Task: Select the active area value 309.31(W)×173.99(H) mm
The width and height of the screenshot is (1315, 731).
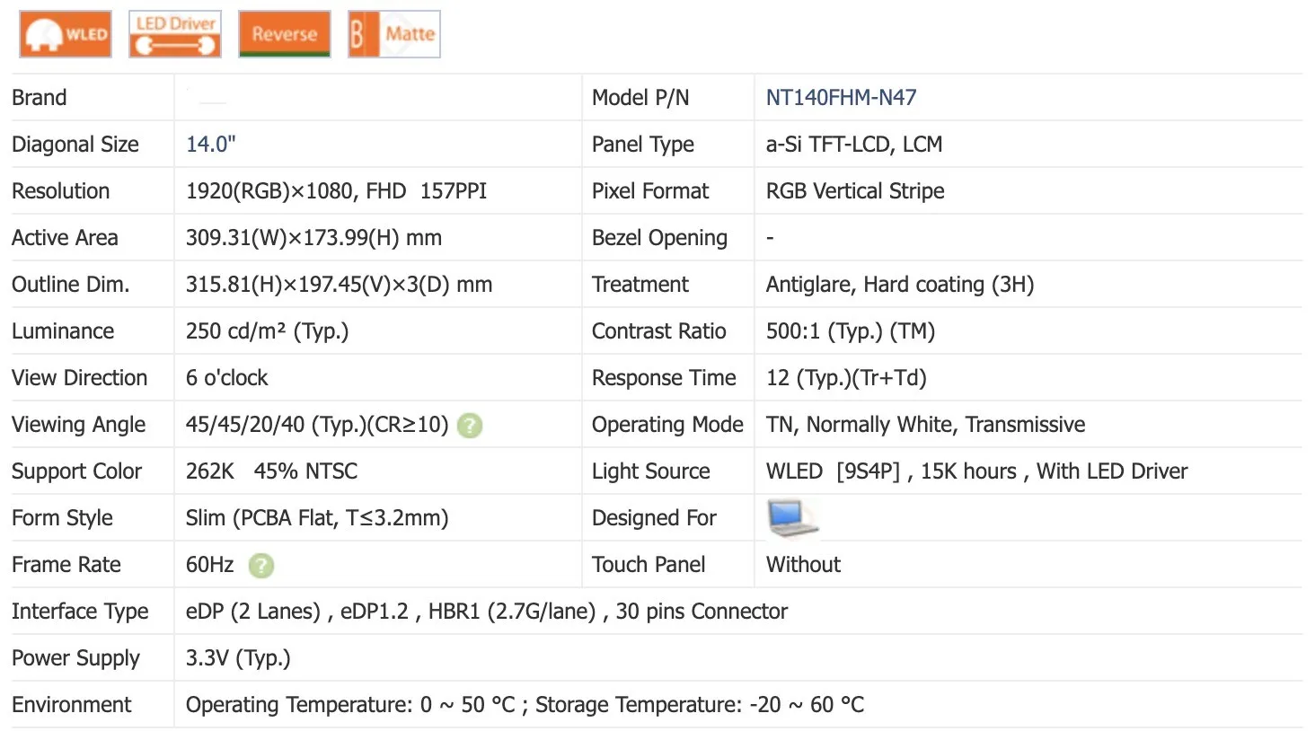Action: [313, 238]
